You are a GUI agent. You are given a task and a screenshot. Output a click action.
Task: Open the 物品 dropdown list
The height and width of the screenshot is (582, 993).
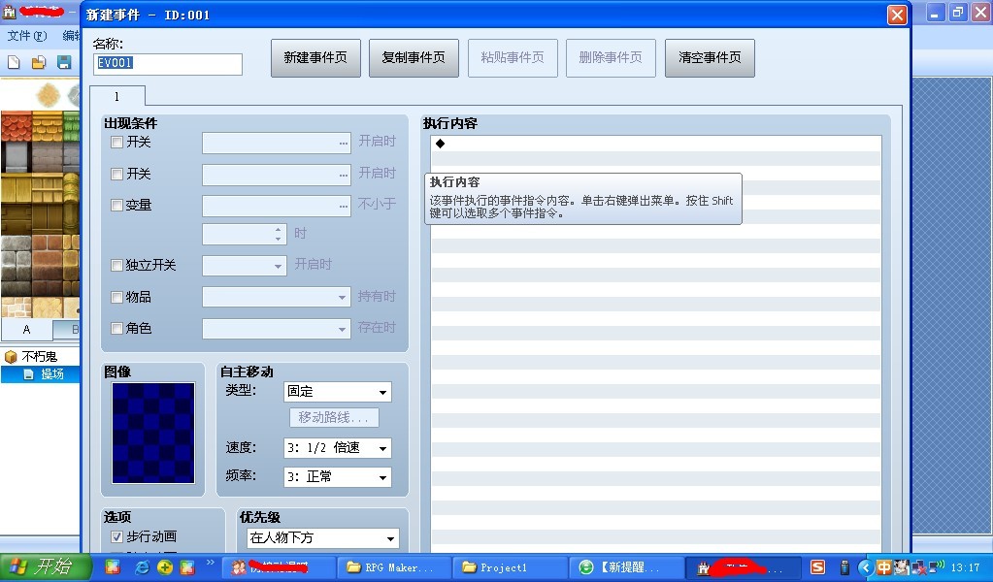(276, 297)
